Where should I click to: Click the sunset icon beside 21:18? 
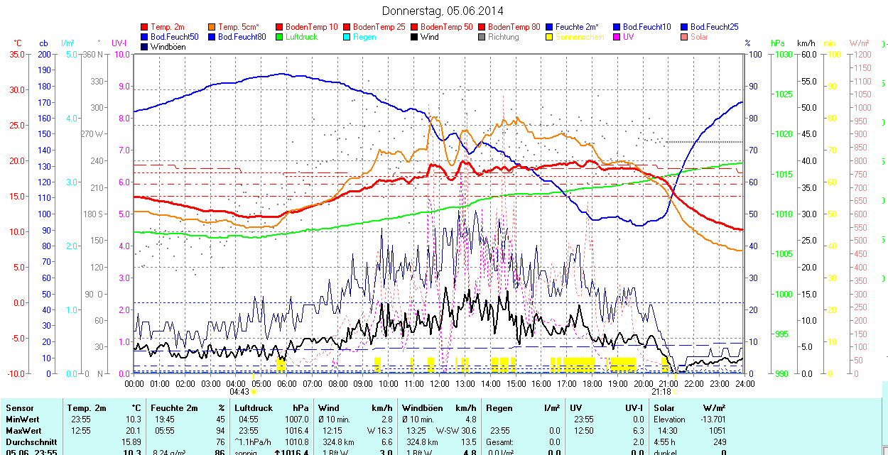click(x=675, y=391)
